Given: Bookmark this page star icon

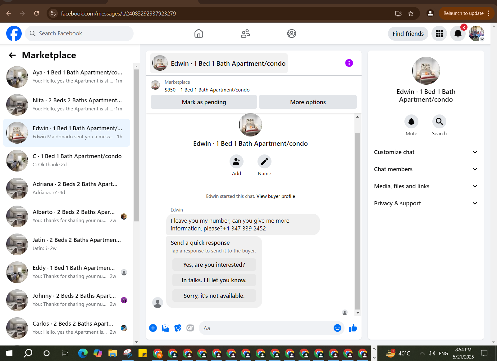Looking at the screenshot, I should [411, 13].
